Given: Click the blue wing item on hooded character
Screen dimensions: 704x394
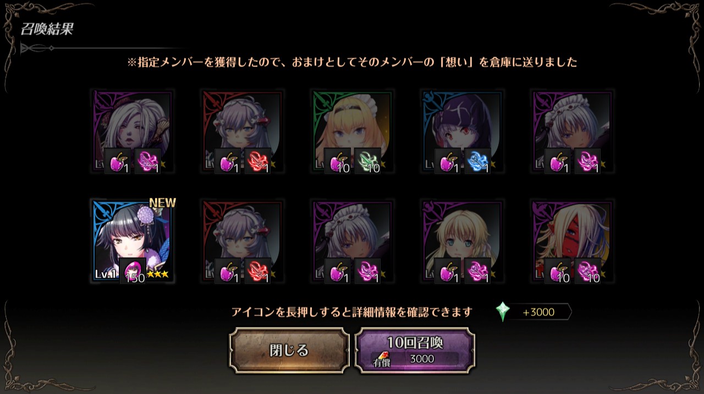Looking at the screenshot, I should pyautogui.click(x=477, y=161).
